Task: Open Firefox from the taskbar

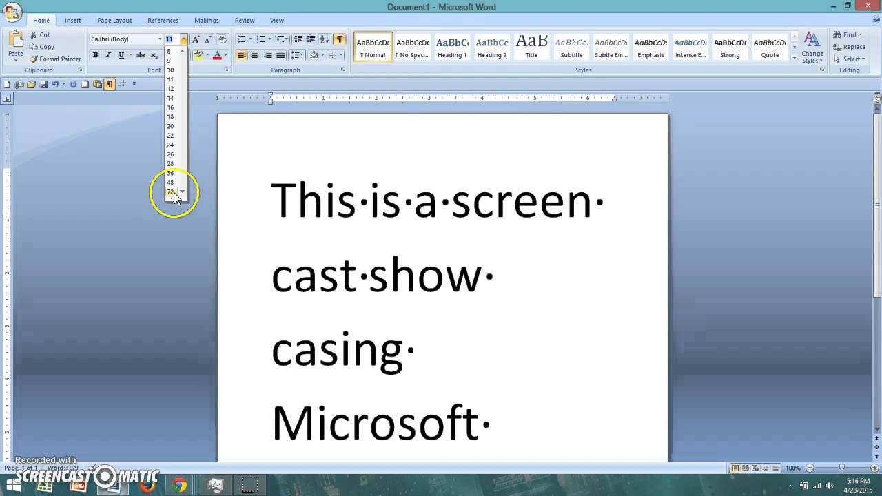Action: (147, 486)
